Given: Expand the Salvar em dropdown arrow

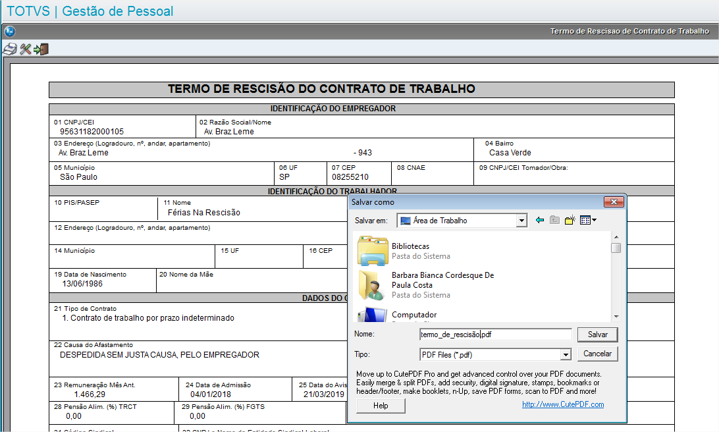Looking at the screenshot, I should pos(521,221).
